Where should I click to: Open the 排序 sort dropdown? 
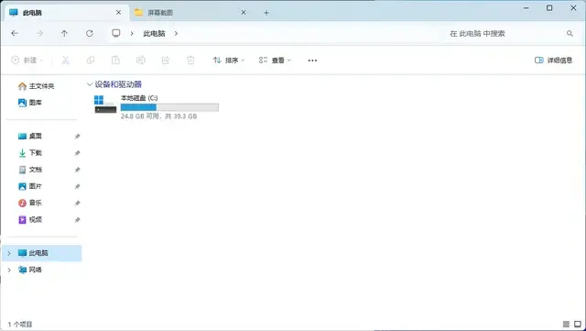tap(229, 60)
